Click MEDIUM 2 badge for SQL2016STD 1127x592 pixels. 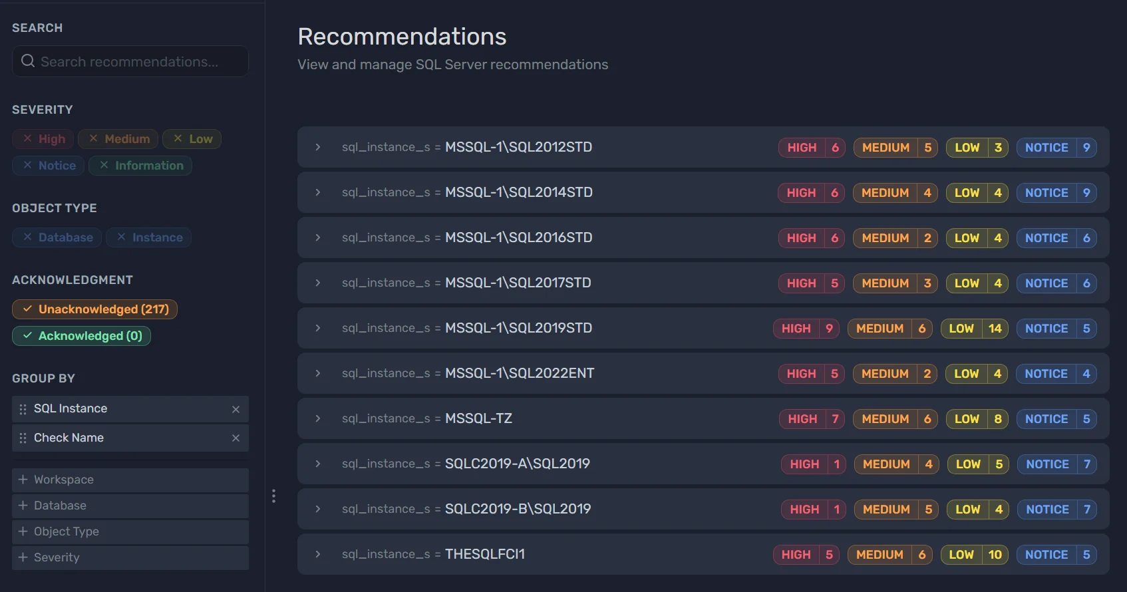pyautogui.click(x=895, y=238)
